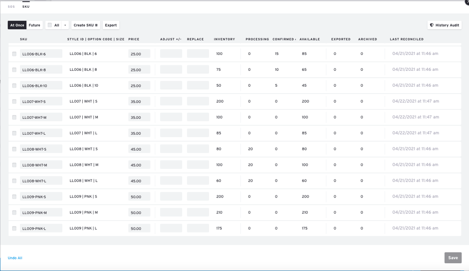Check the LL009-PNK-L row checkbox
This screenshot has height=271, width=469.
coord(14,228)
